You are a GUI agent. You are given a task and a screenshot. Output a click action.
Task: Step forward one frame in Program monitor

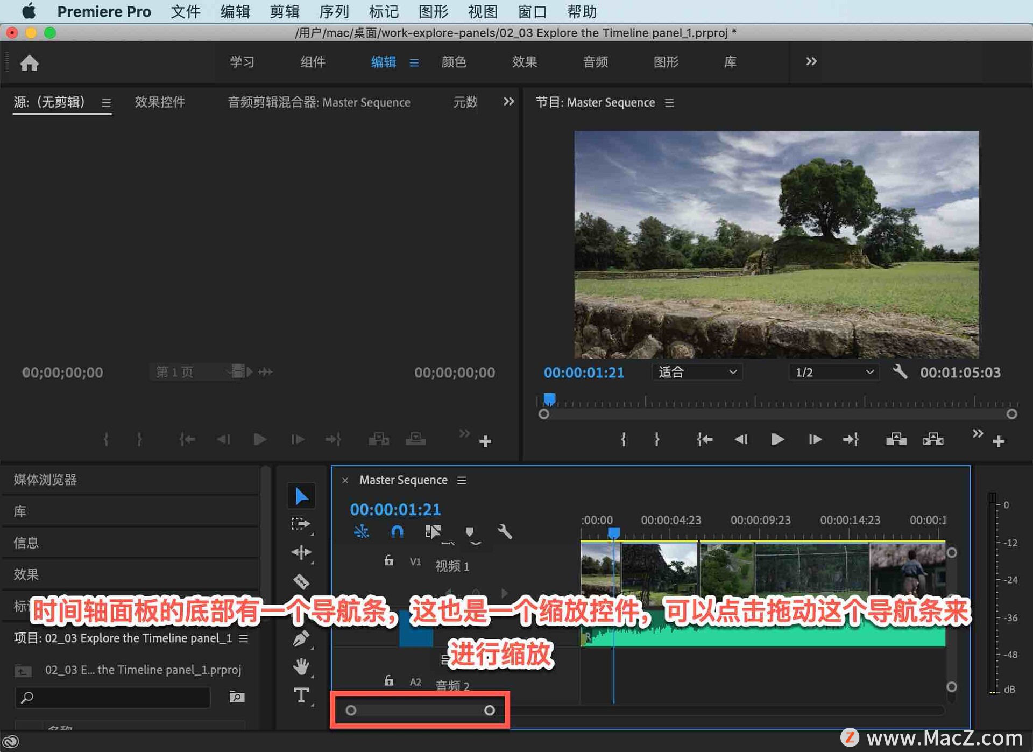tap(815, 440)
